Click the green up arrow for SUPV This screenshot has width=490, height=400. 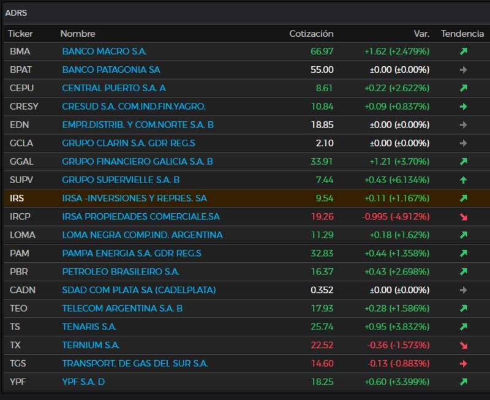(x=463, y=180)
